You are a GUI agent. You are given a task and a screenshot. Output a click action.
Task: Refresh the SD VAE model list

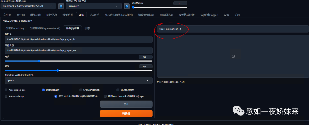click(127, 6)
